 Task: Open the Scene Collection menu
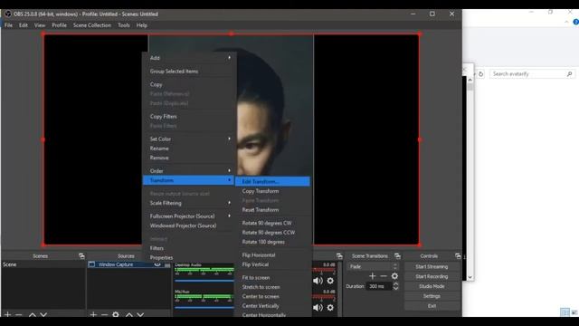pos(92,25)
